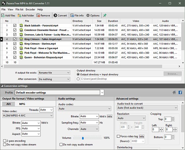
Task: Click the audio Volume slider
Action: point(83,137)
